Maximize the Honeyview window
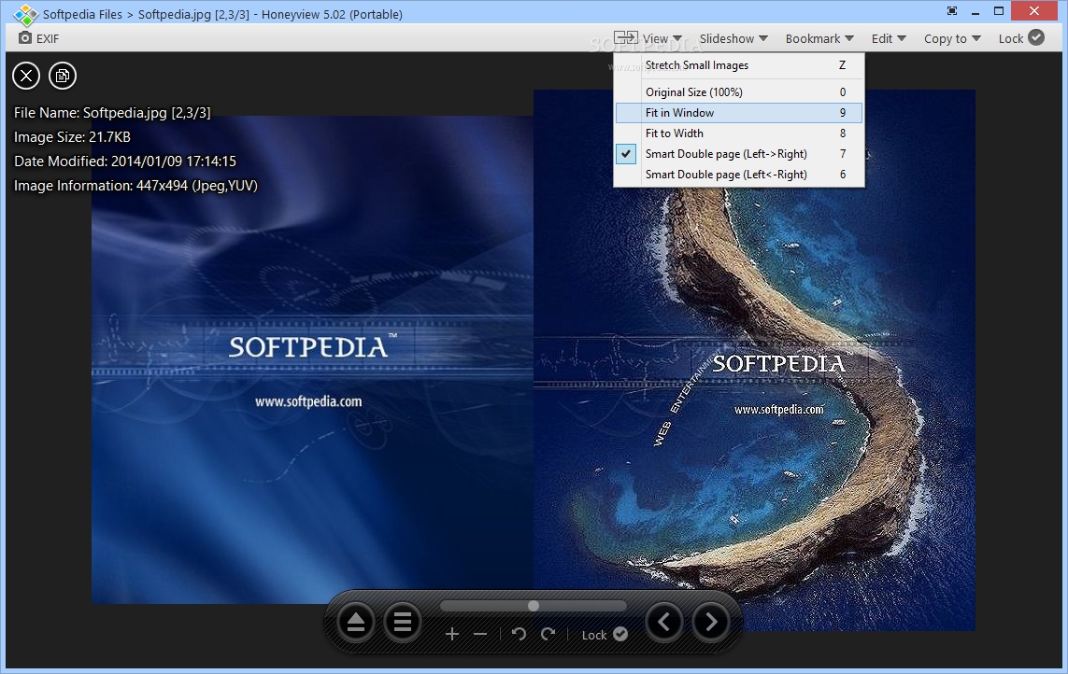Image resolution: width=1068 pixels, height=674 pixels. point(999,11)
